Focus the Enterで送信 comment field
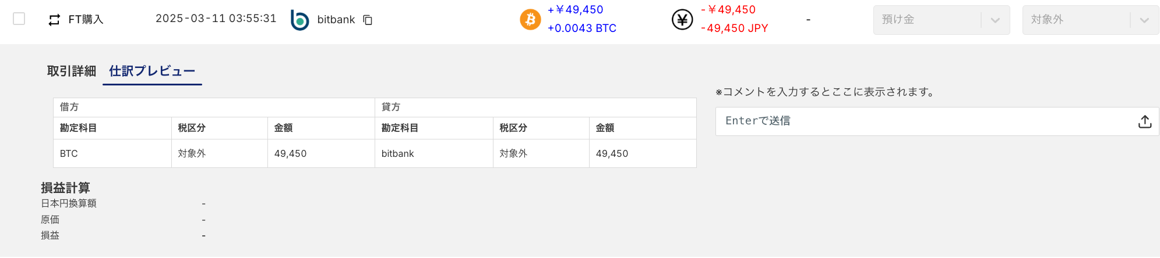Image resolution: width=1160 pixels, height=258 pixels. point(921,121)
